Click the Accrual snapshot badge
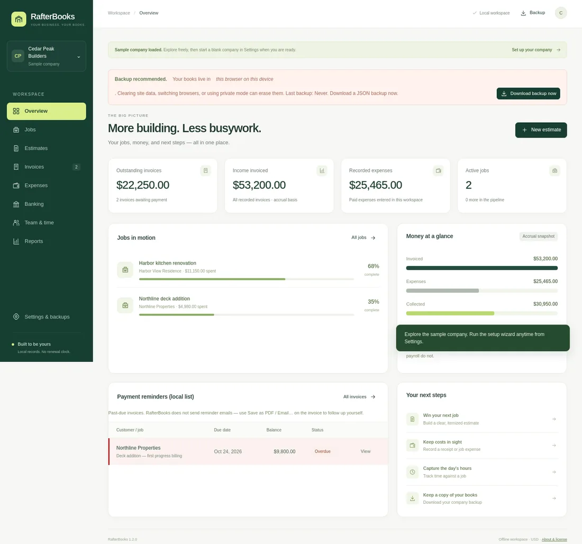582x544 pixels. pyautogui.click(x=538, y=236)
